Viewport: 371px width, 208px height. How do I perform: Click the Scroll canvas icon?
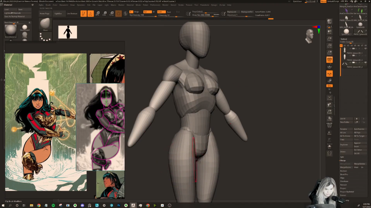click(329, 32)
